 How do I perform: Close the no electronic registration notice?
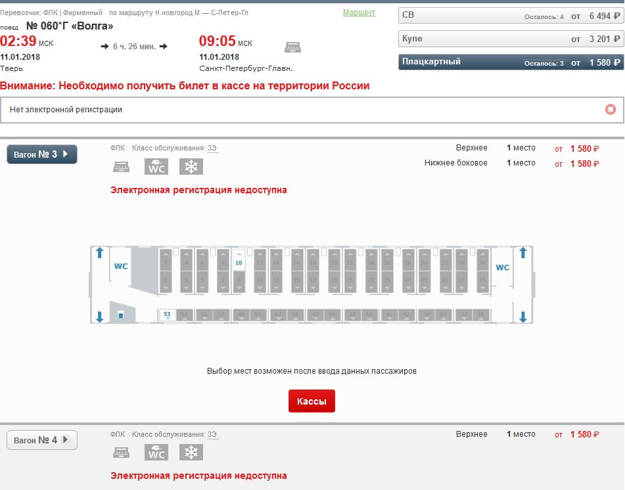click(611, 110)
